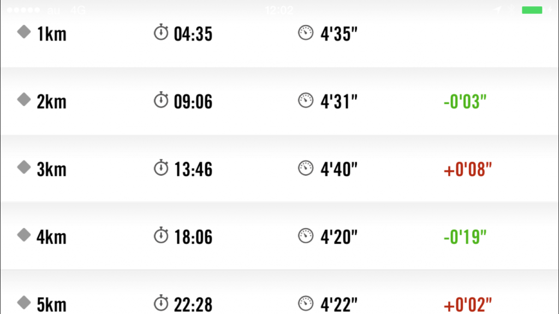Tap the +0'08" pace difference
The image size is (559, 314).
point(468,169)
